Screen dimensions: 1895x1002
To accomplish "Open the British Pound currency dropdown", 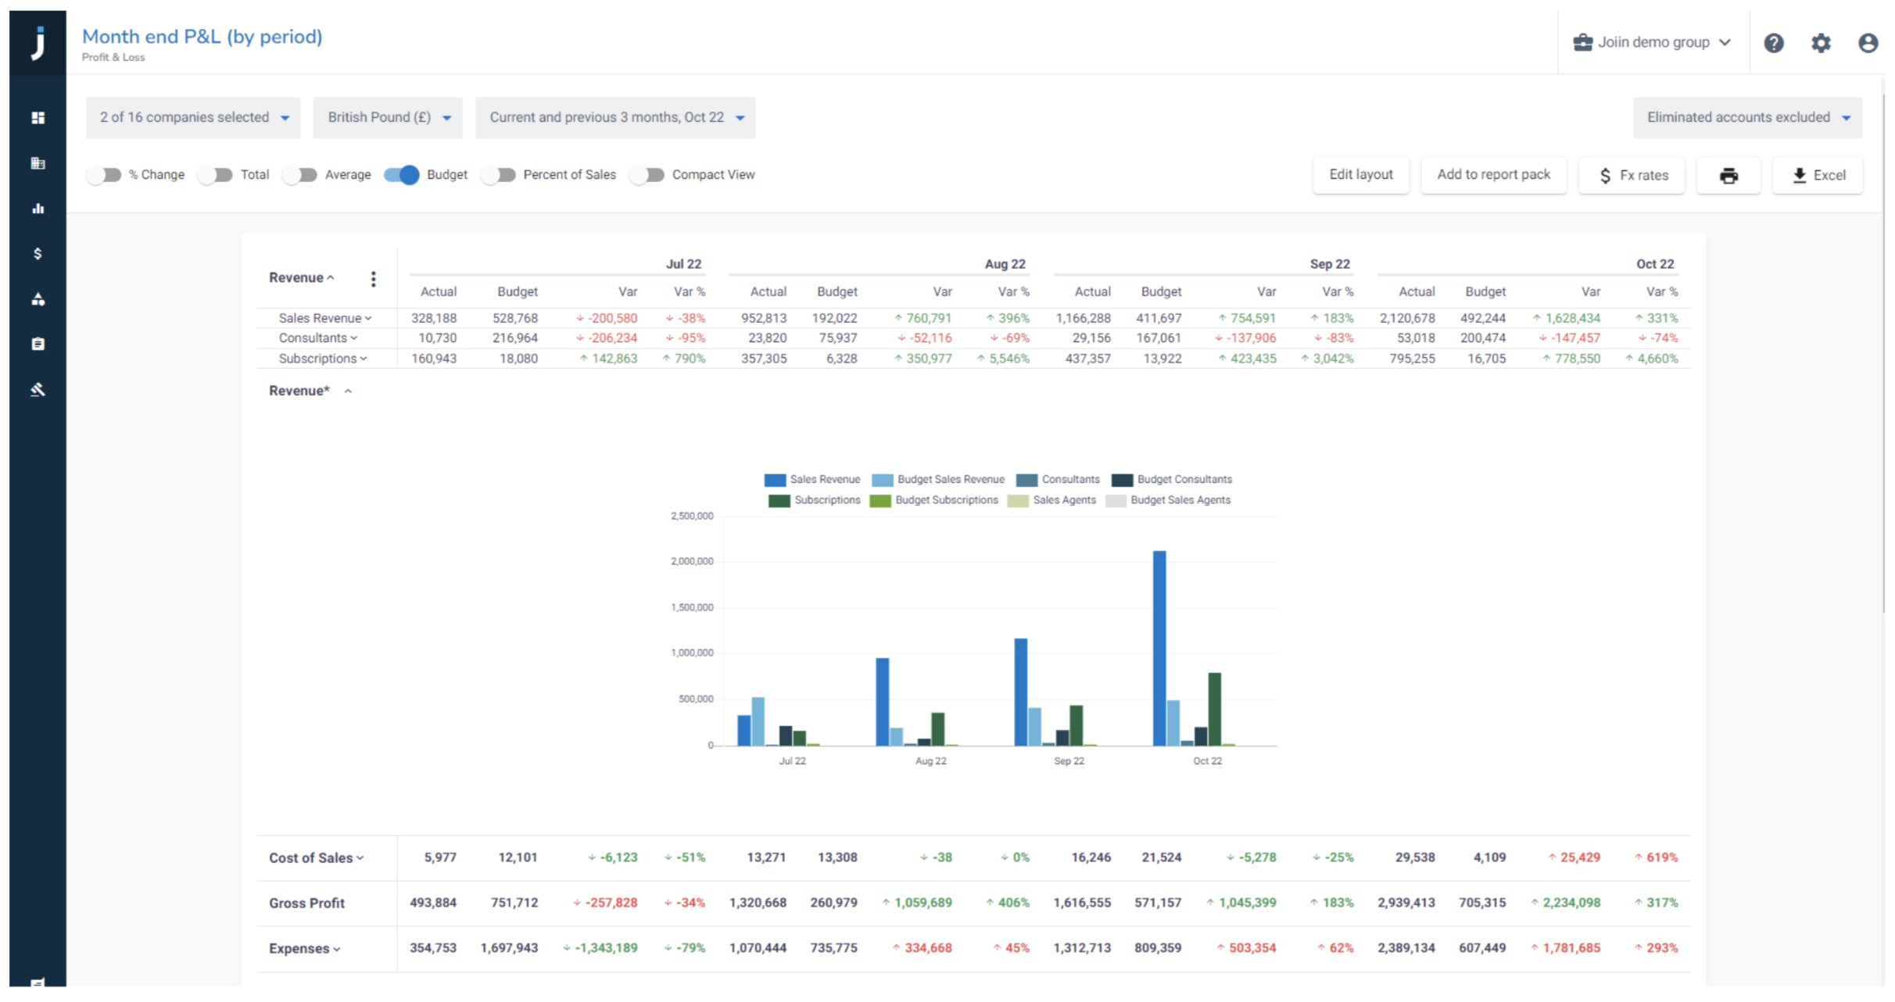I will tap(387, 117).
